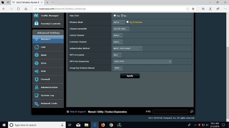Open the Traffic Manager section

(48, 16)
